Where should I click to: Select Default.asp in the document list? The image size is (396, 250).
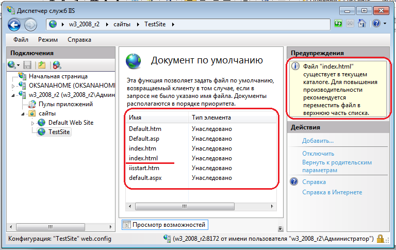coord(144,139)
